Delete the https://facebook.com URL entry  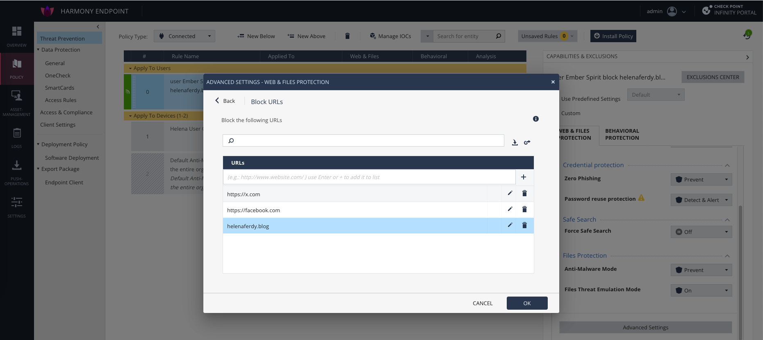click(524, 209)
